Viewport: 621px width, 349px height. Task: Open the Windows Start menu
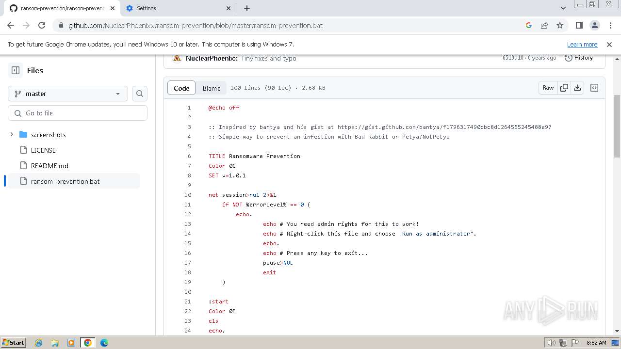point(14,342)
